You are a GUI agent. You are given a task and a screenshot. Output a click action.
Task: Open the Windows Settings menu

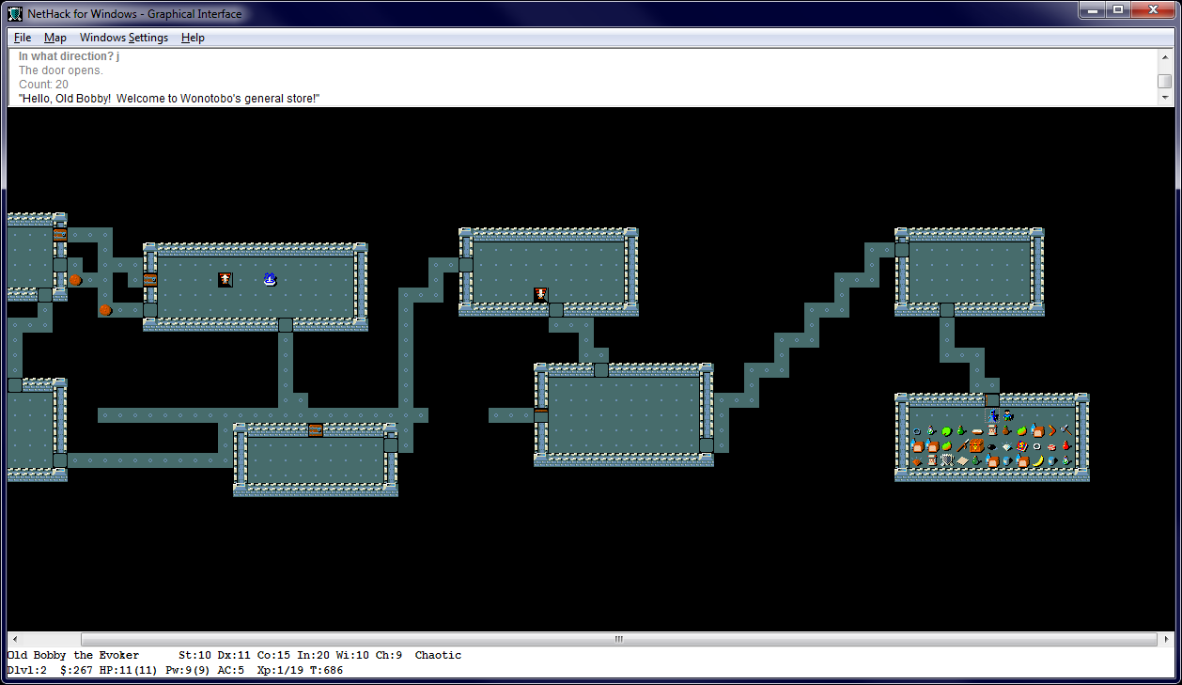124,38
